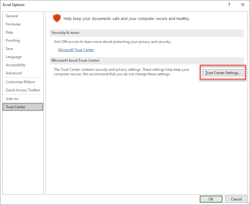The image size is (250, 205).
Task: Click the 'Help keep your documents safe' text
Action: coord(127,19)
